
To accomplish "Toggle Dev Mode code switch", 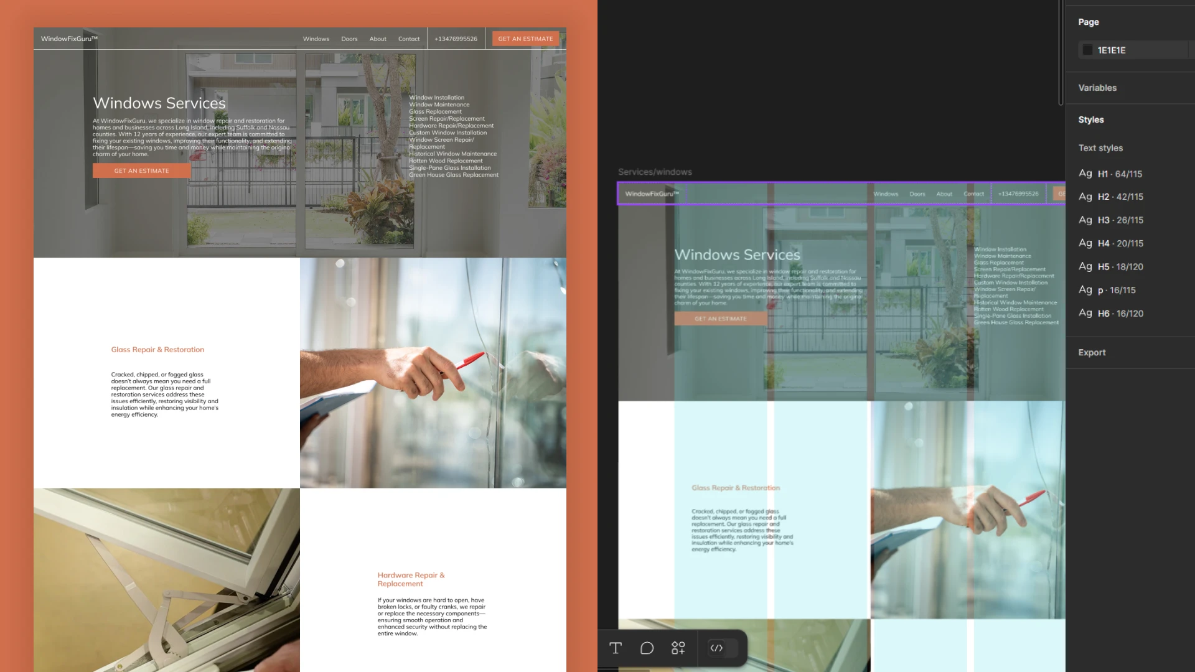I will (x=717, y=648).
